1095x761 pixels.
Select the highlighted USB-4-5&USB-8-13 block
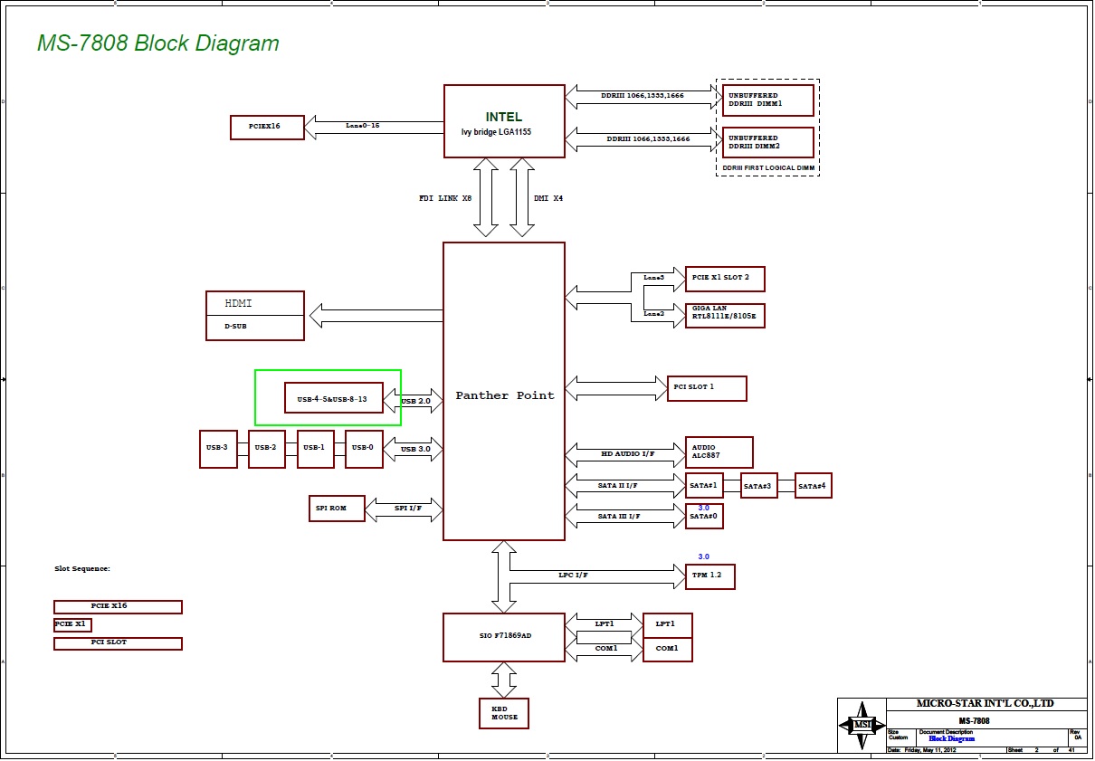coord(333,398)
